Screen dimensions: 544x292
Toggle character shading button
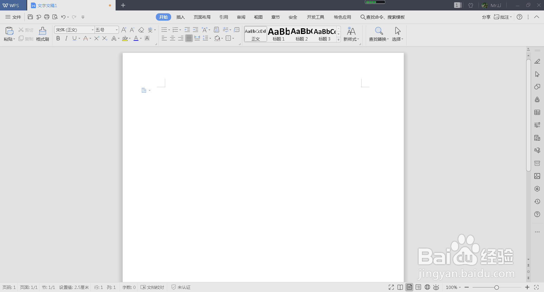[x=147, y=38]
